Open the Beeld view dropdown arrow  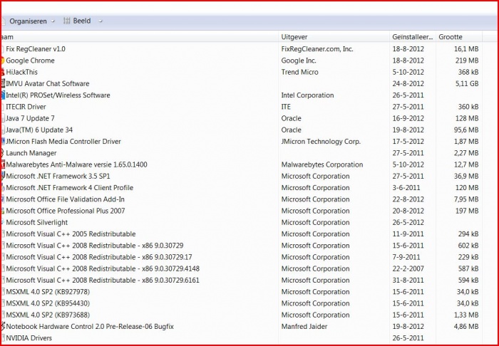point(101,21)
